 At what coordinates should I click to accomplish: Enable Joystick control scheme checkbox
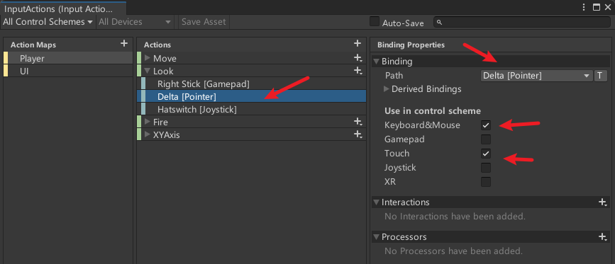point(486,168)
